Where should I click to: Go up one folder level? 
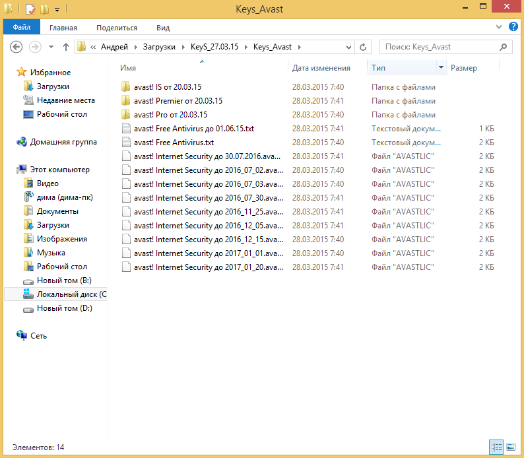pyautogui.click(x=66, y=47)
